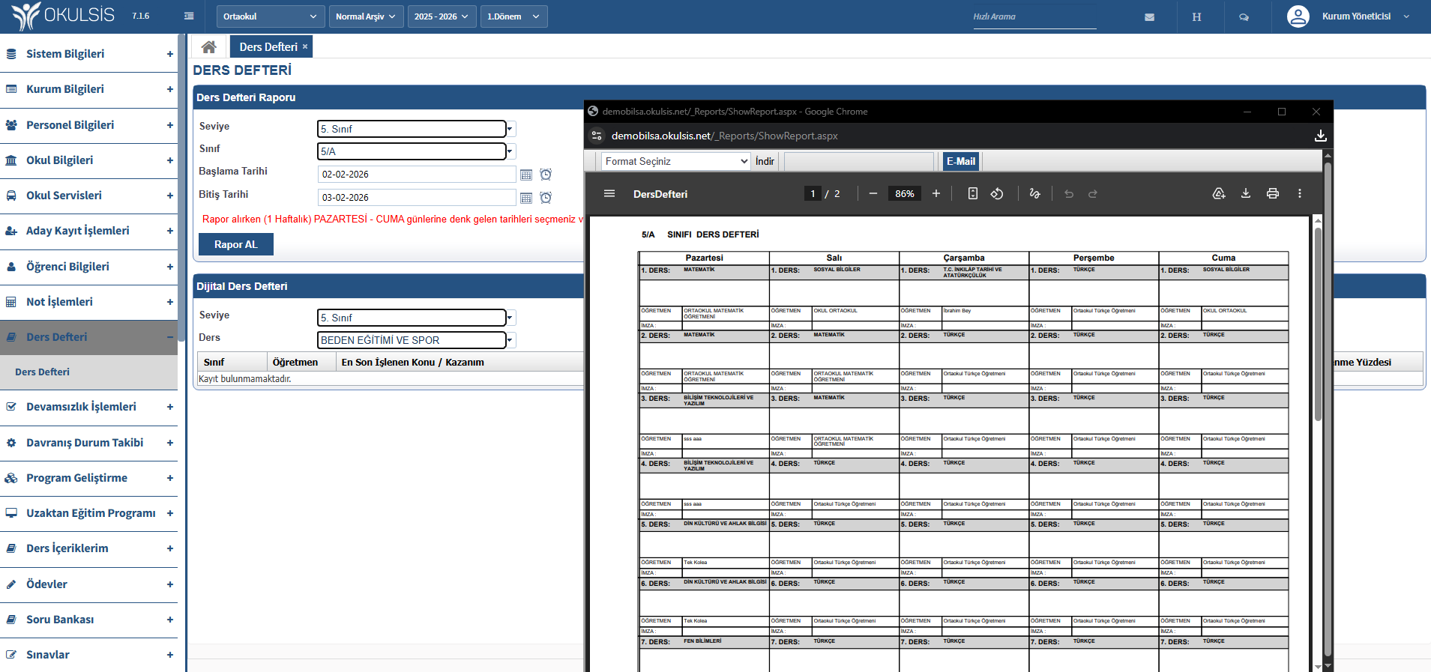The width and height of the screenshot is (1431, 672).
Task: Toggle the PDF viewer sidebar menu
Action: pos(609,193)
